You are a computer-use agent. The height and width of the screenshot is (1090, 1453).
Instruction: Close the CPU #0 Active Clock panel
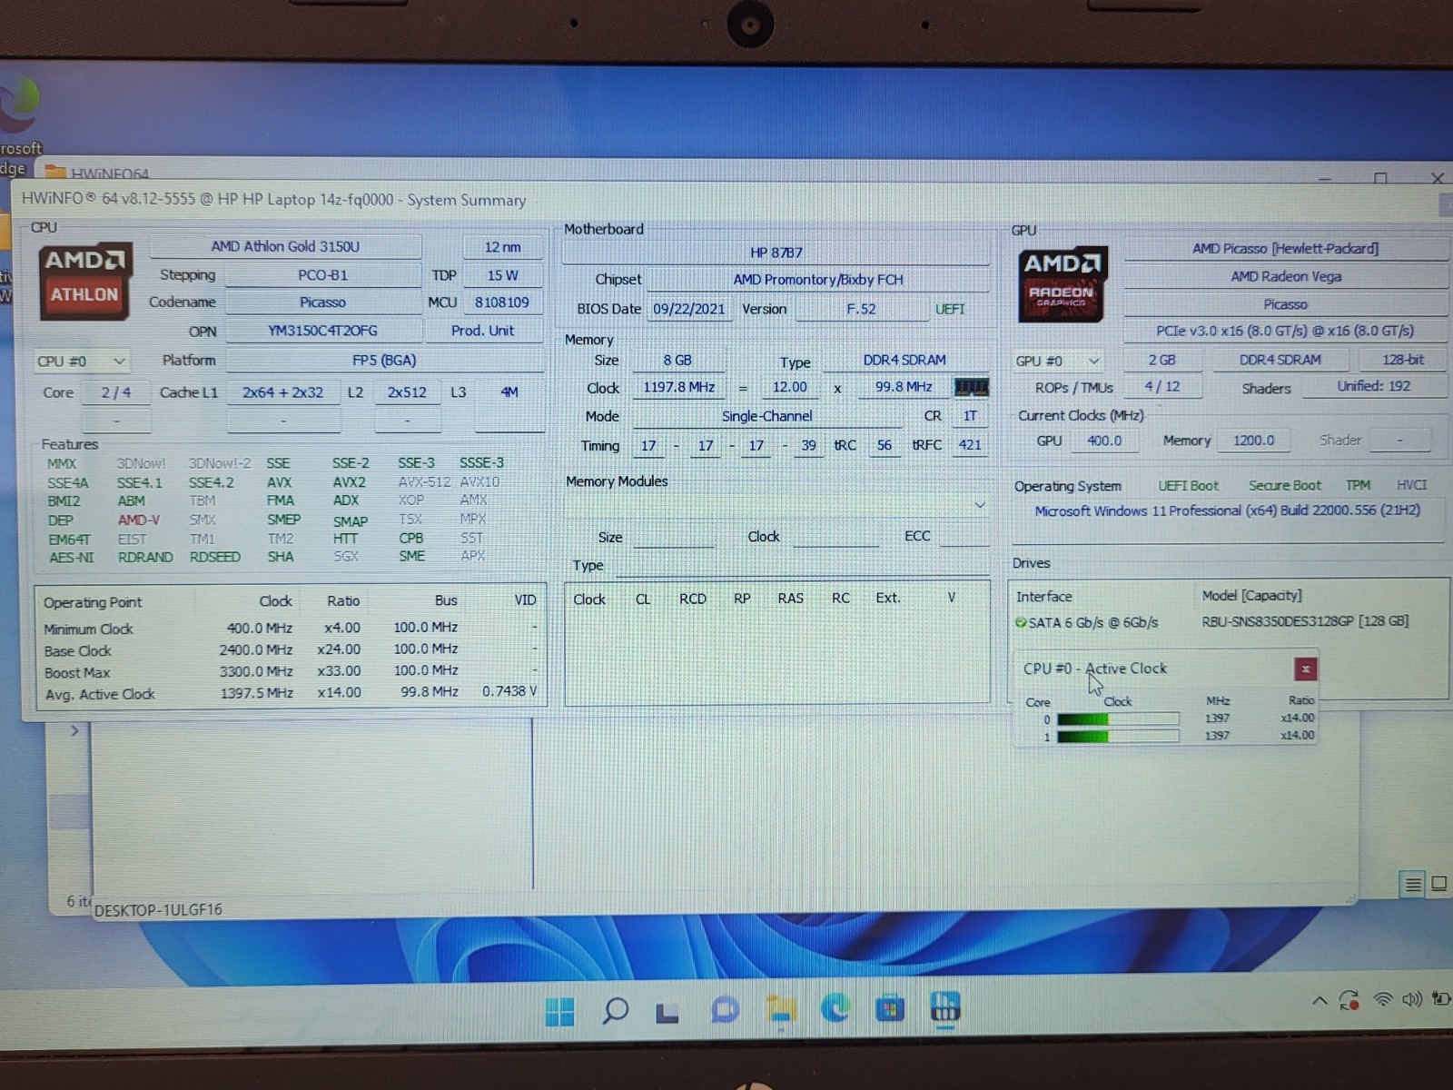(1305, 669)
